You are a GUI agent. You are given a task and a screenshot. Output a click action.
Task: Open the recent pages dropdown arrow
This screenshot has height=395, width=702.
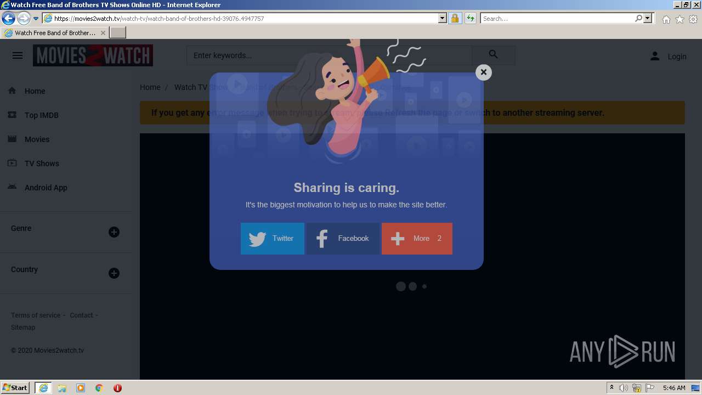tap(36, 19)
